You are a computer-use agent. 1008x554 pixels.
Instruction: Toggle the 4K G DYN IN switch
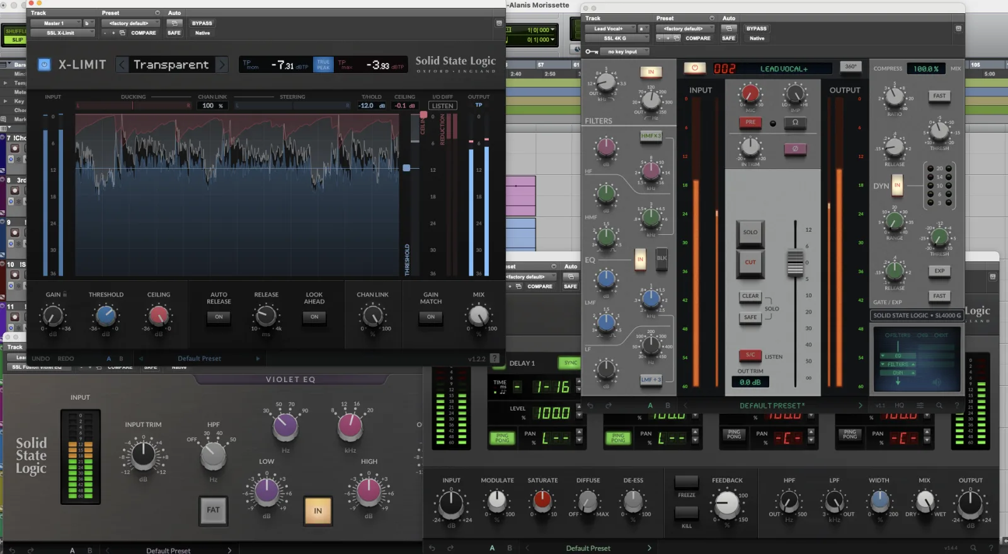(x=897, y=185)
